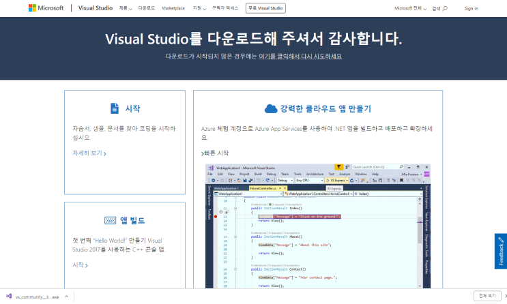Expand the 제품 dropdown menu
Viewport: 507px width, 304px height.
click(x=126, y=8)
